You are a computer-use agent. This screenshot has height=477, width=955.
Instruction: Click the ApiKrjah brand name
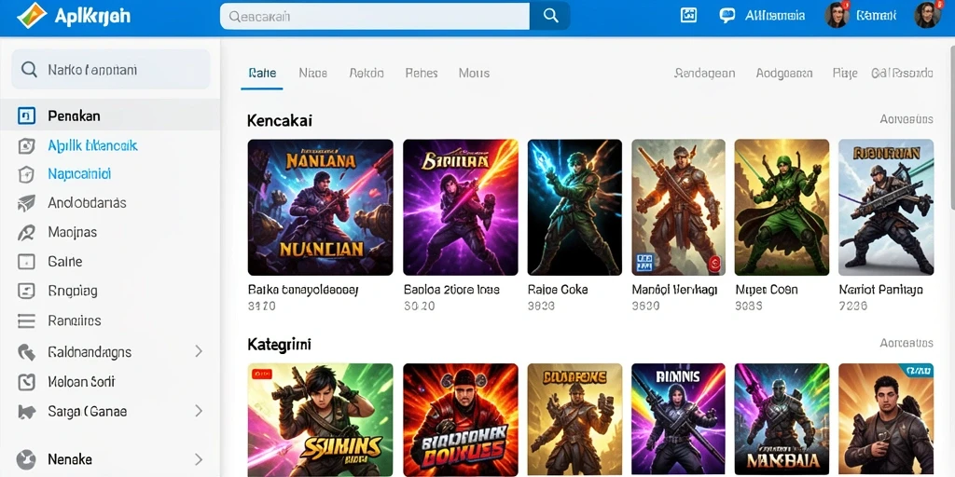click(x=92, y=17)
